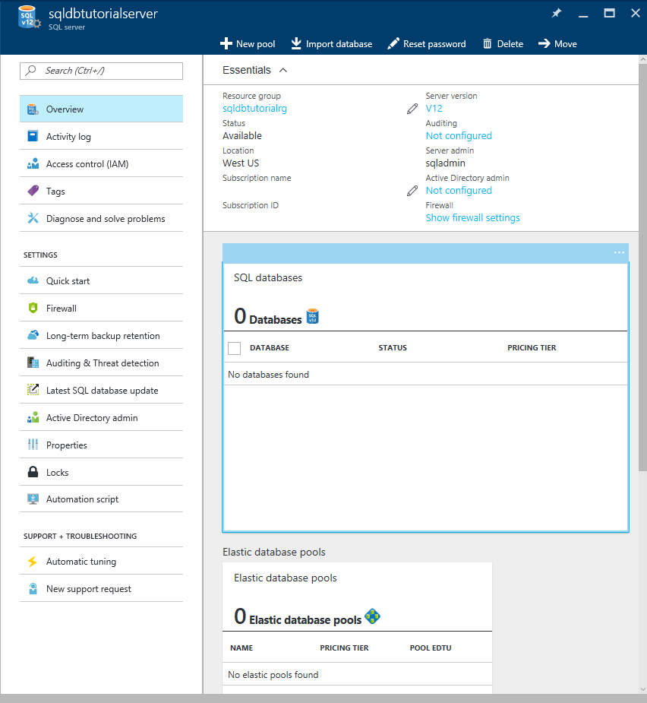Image resolution: width=647 pixels, height=703 pixels.
Task: Open the SQL databases tile ellipsis menu
Action: 619,252
